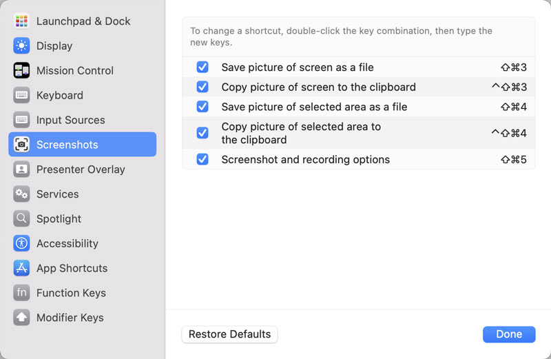Screen dimensions: 551x359
Task: Click the Spotlight magnifier icon
Action: point(21,219)
